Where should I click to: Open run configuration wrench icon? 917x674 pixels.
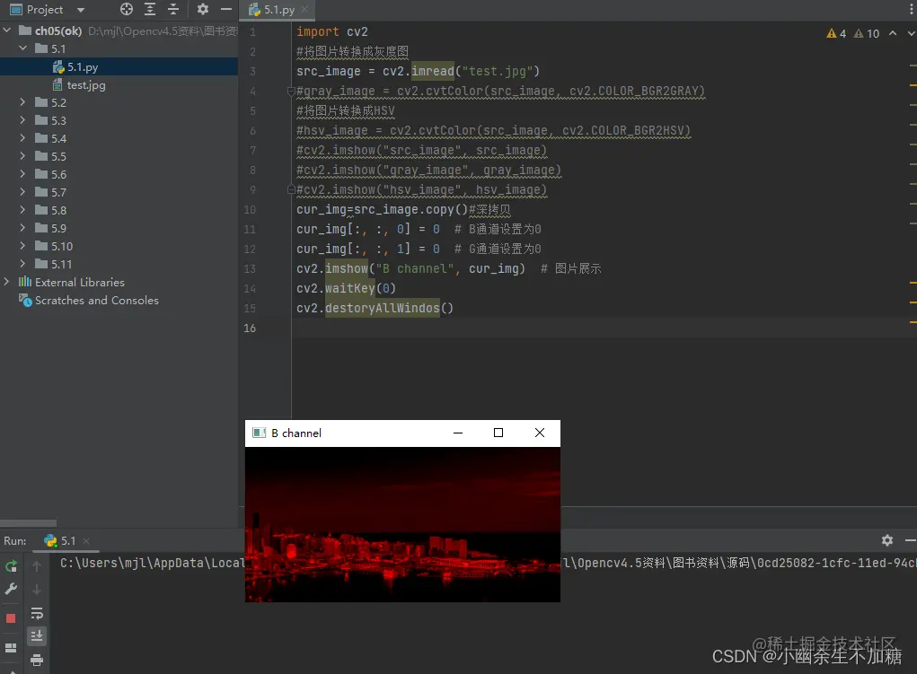pos(11,589)
